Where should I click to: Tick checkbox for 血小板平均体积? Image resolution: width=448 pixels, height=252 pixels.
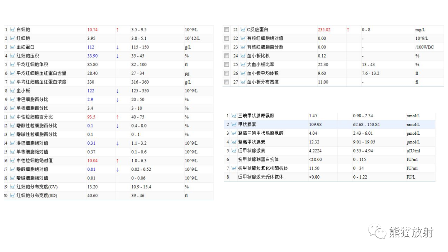(226, 73)
